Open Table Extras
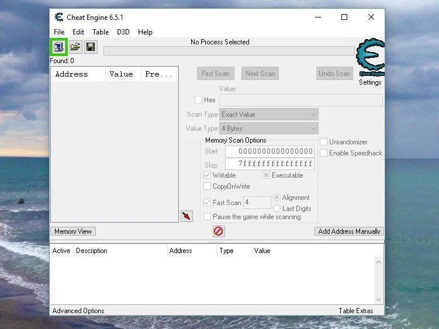439x329 pixels. 356,311
